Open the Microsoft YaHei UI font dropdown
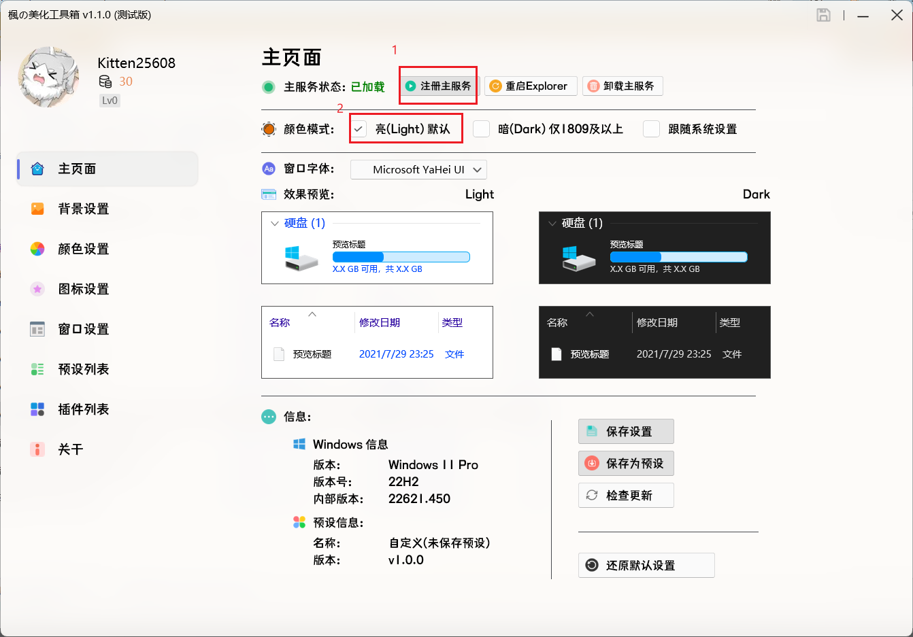The image size is (913, 637). pos(418,169)
